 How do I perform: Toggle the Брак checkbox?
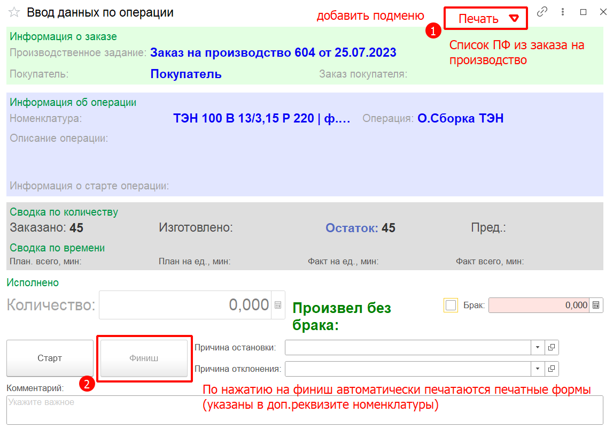point(451,305)
